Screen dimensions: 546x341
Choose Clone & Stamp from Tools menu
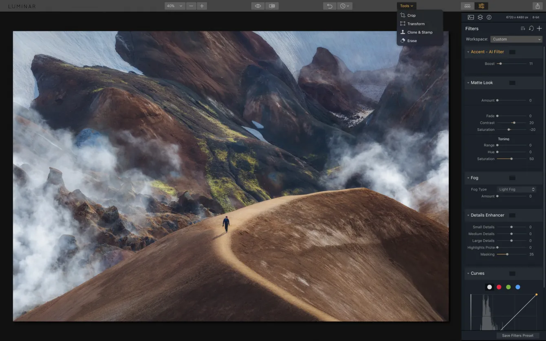420,32
